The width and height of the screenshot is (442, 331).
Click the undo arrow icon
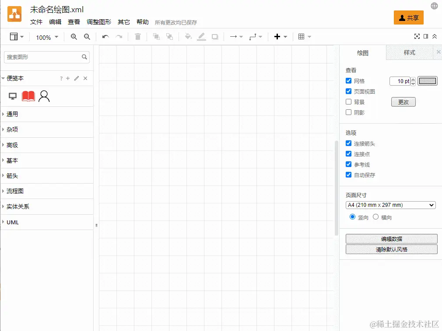click(105, 37)
